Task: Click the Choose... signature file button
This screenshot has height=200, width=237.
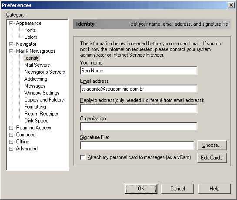Action: [x=212, y=145]
